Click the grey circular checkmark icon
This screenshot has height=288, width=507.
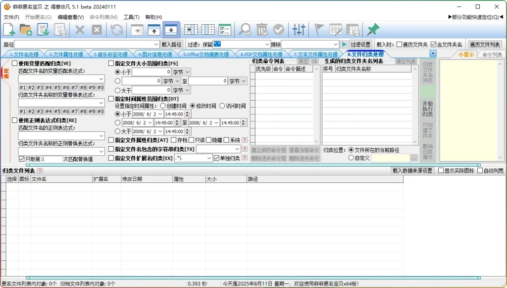(x=278, y=29)
